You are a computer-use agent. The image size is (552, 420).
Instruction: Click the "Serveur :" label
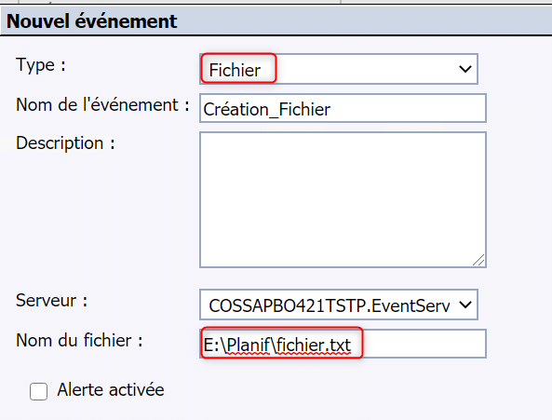click(x=52, y=300)
